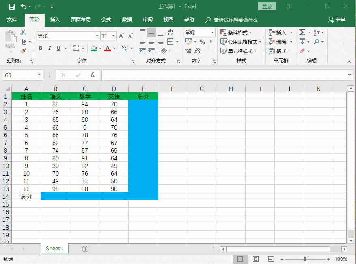The image size is (356, 264).
Task: Select cell C2 containing 94
Action: pyautogui.click(x=84, y=104)
